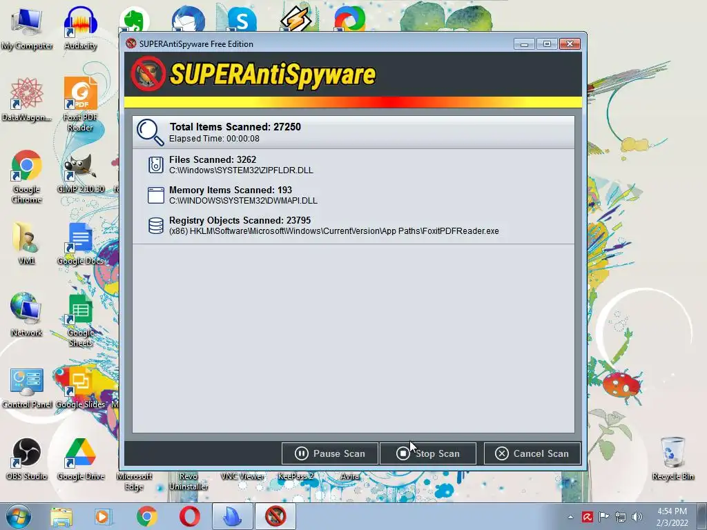Select the ZIPFLDR.DLL file path text

241,170
